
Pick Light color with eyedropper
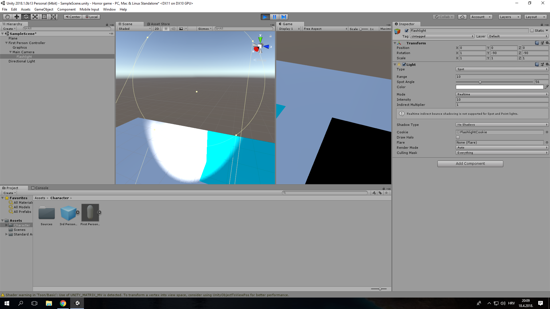pos(547,87)
